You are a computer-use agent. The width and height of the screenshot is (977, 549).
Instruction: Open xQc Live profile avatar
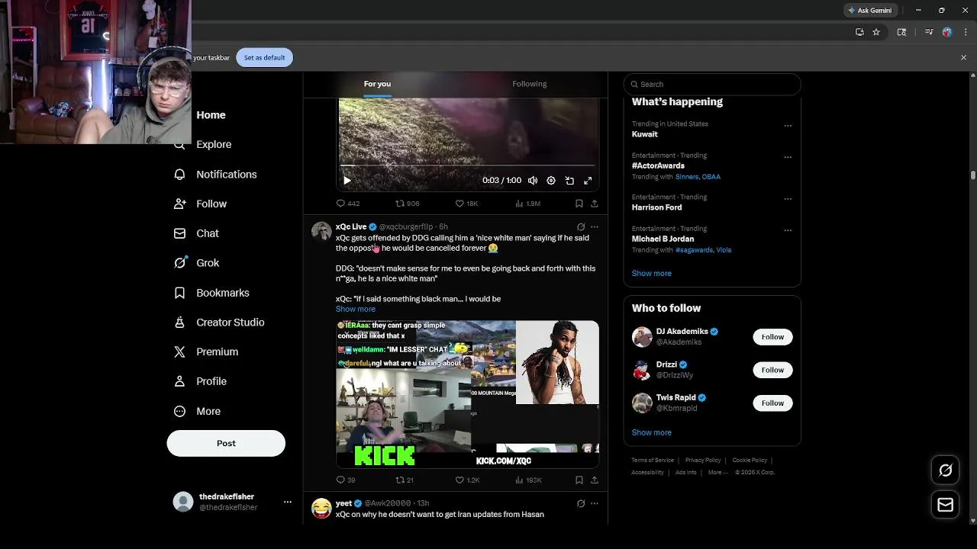coord(321,231)
